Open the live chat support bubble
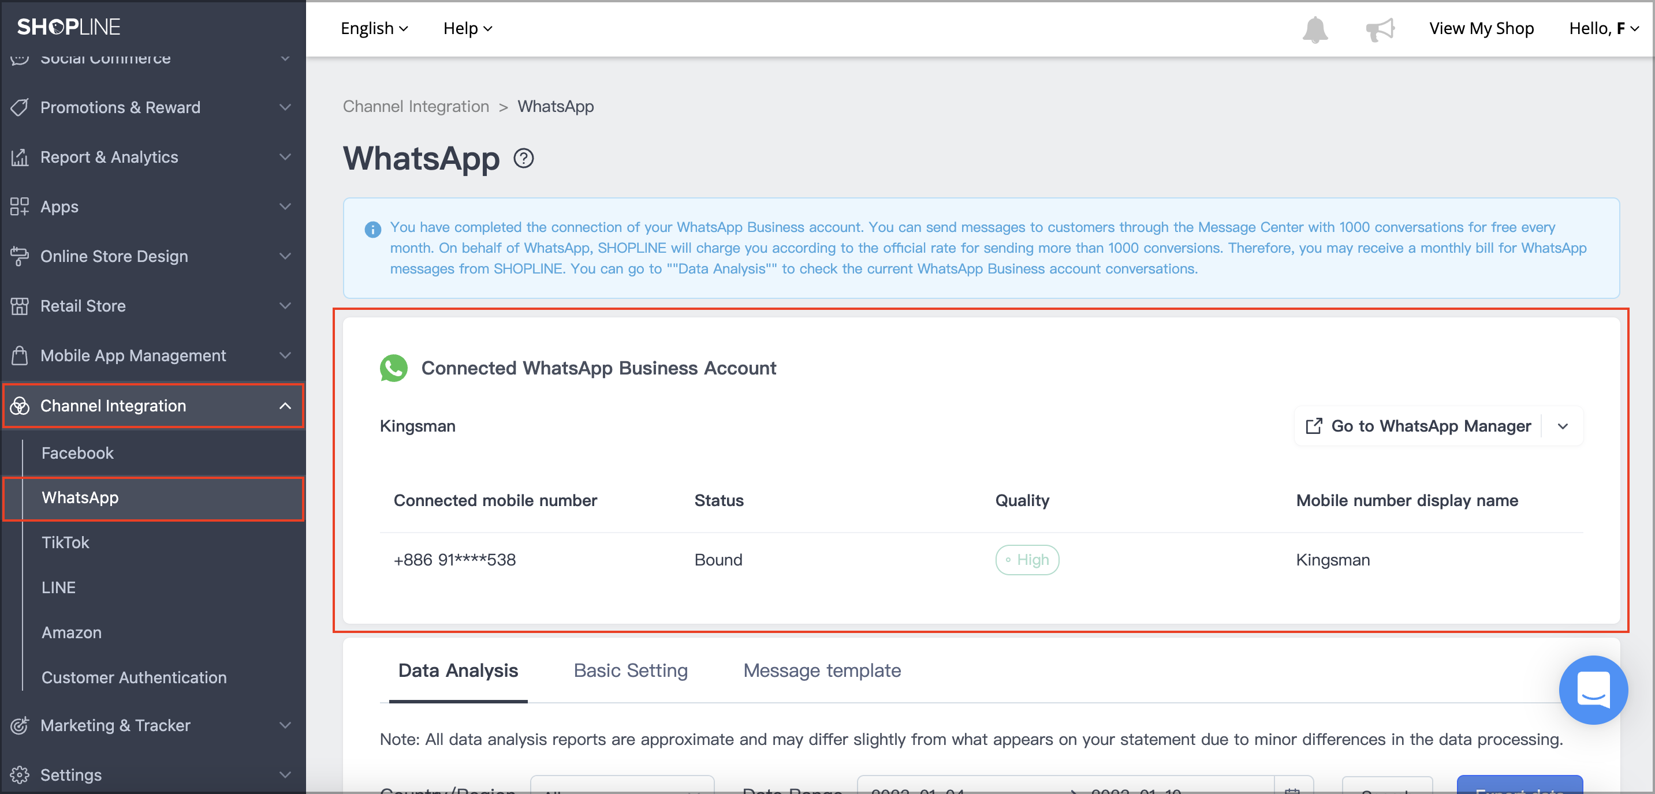The width and height of the screenshot is (1655, 794). click(x=1593, y=690)
